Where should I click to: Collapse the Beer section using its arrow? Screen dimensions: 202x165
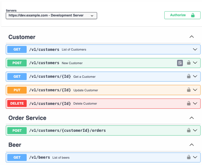tap(191, 145)
